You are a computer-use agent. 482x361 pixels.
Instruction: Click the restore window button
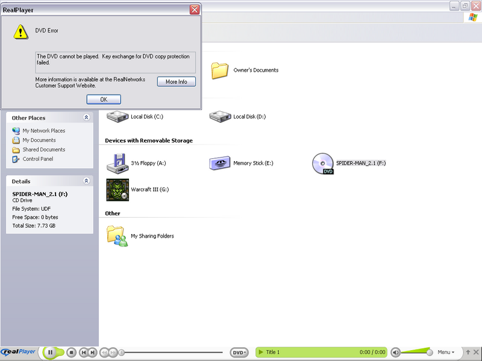point(465,6)
